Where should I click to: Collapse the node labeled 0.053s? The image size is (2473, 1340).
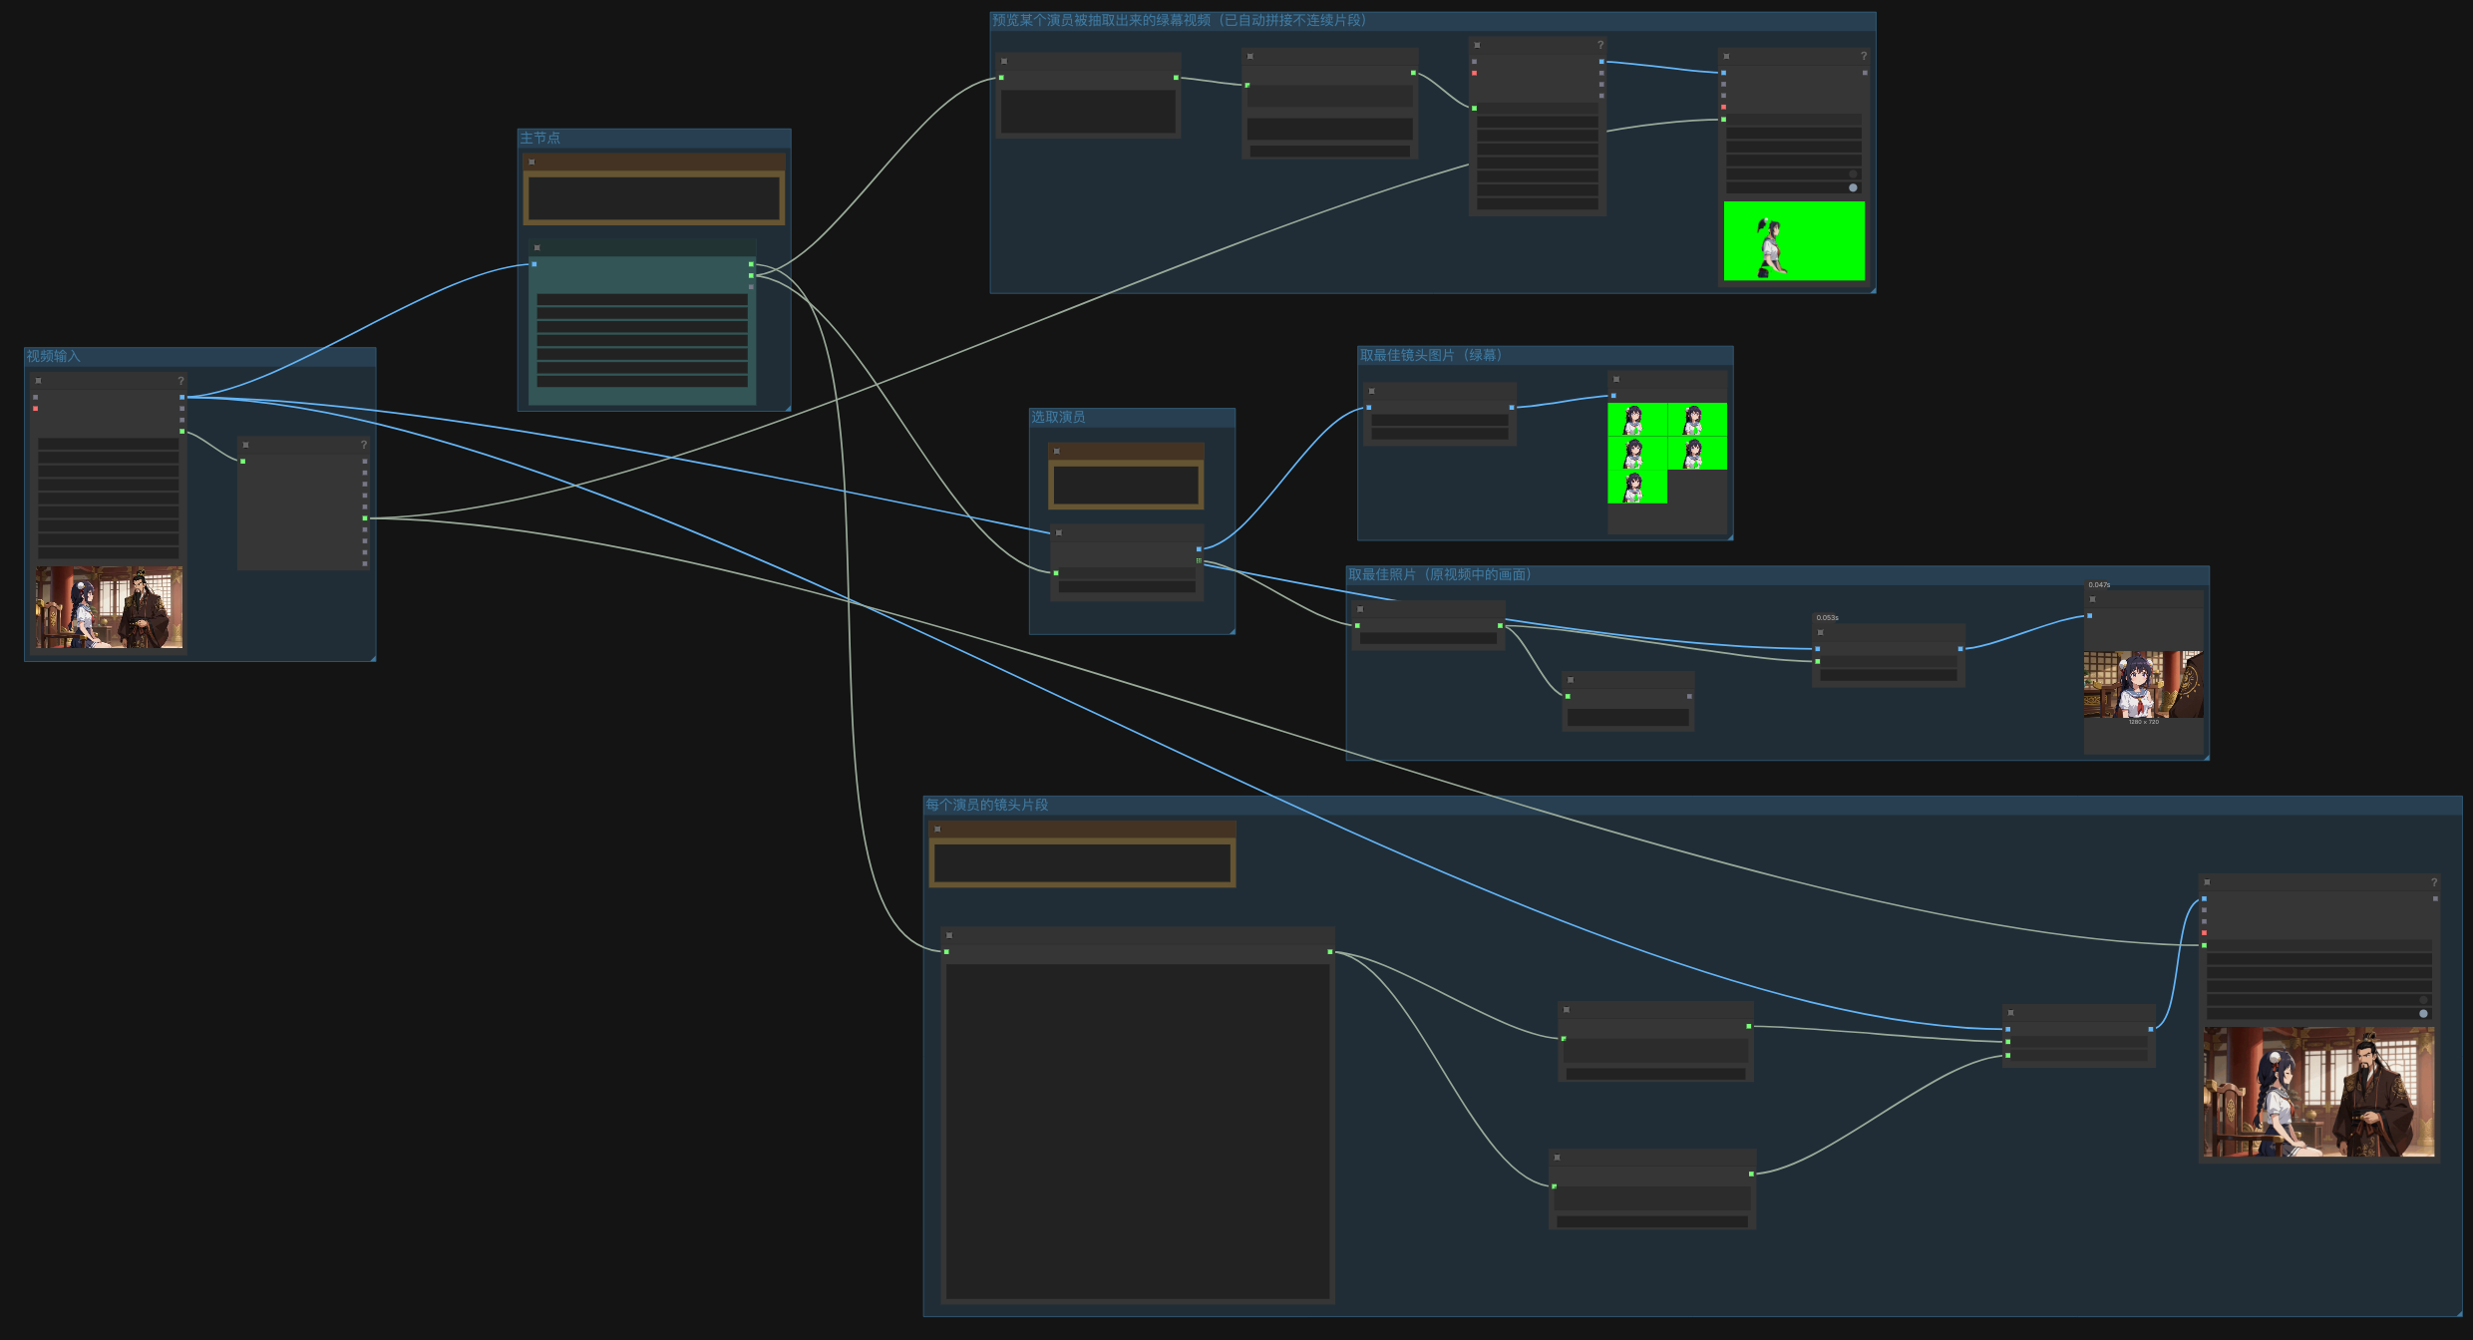click(1821, 632)
